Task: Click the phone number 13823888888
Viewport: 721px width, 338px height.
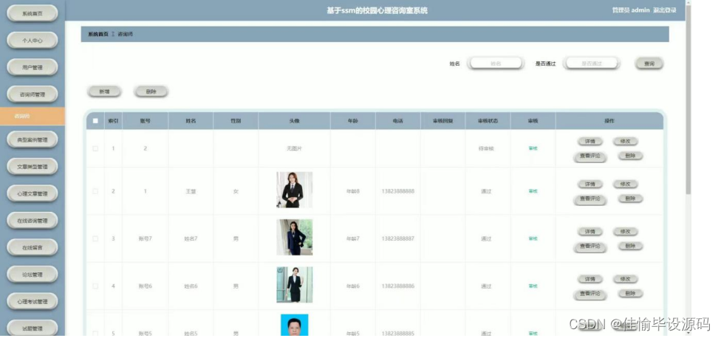Action: [x=397, y=191]
